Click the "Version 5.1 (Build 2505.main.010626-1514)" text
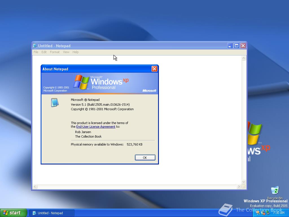The image size is (289, 217). 100,105
